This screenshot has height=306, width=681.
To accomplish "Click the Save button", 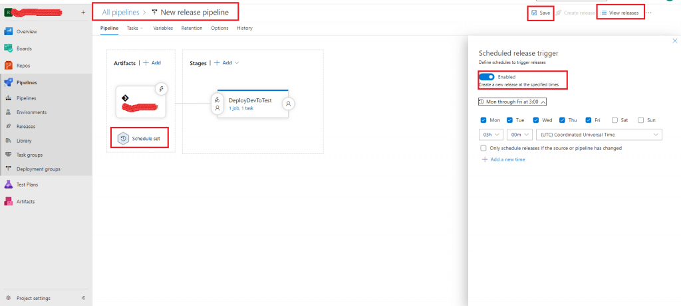I will [541, 13].
